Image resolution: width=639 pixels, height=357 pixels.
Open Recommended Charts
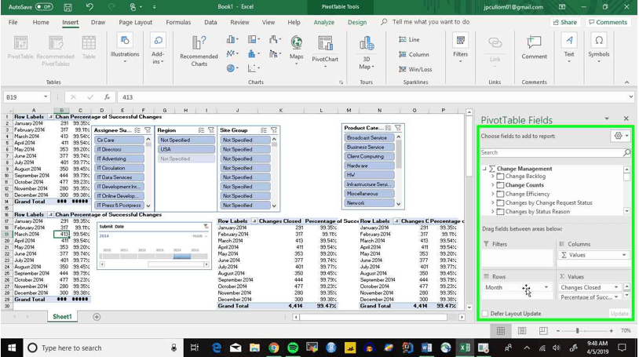(199, 50)
